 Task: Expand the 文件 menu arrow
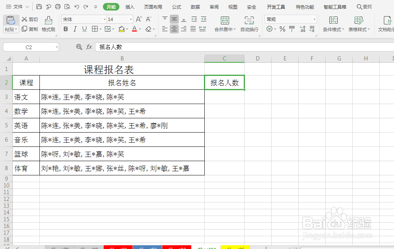(x=27, y=7)
